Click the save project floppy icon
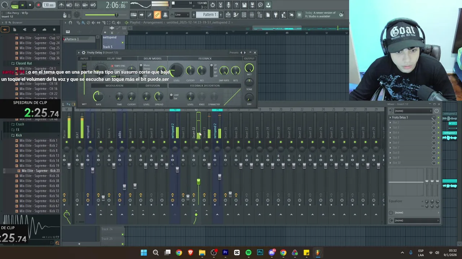This screenshot has height=259, width=462. [244, 5]
